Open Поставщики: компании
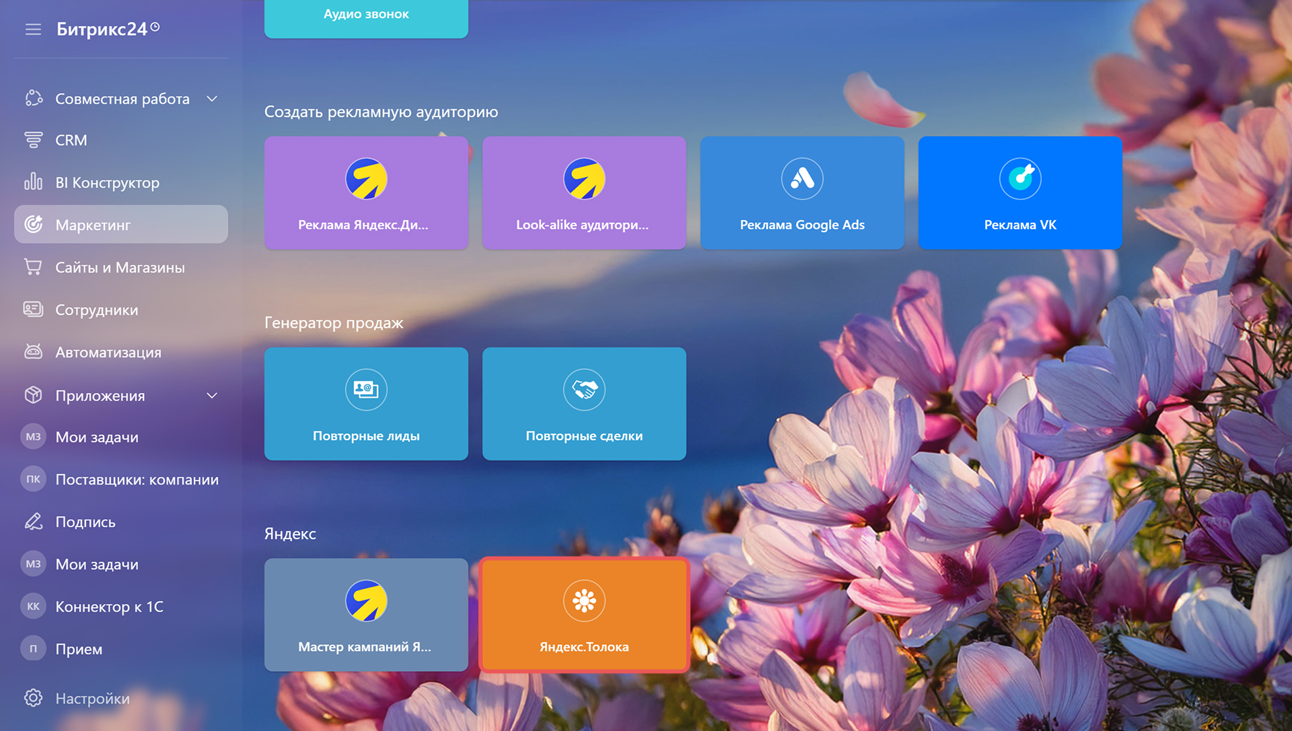This screenshot has width=1292, height=731. click(x=137, y=479)
